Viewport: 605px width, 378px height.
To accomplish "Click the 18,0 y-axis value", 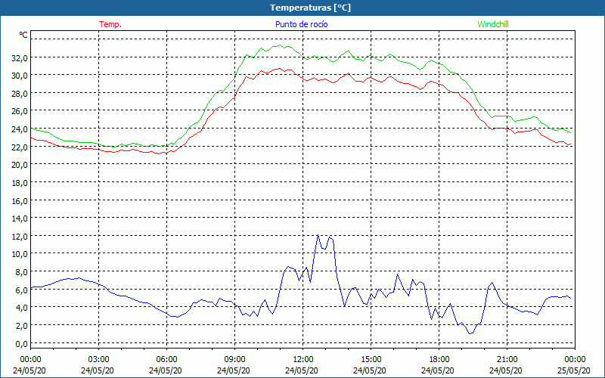I will (x=20, y=183).
